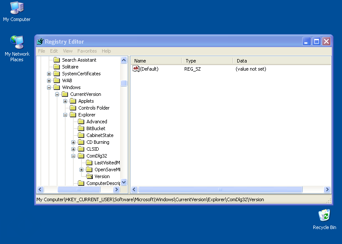The image size is (342, 244).
Task: Minimize the Registry Editor window
Action: [x=306, y=41]
